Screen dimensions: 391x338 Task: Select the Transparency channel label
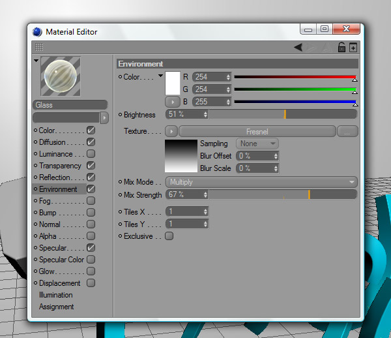coord(60,166)
